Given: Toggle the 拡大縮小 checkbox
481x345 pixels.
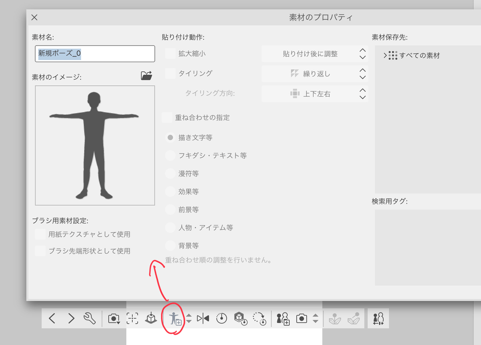Looking at the screenshot, I should 170,54.
